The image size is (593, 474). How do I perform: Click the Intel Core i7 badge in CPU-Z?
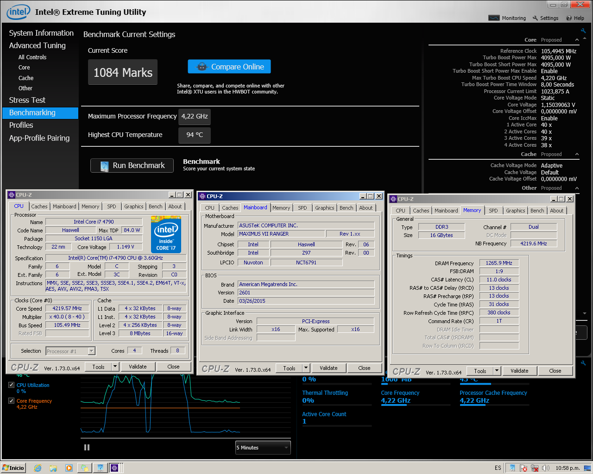166,235
